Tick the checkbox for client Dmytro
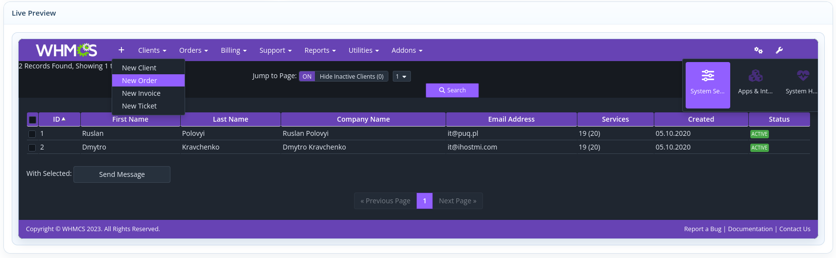This screenshot has height=258, width=836. pyautogui.click(x=32, y=148)
